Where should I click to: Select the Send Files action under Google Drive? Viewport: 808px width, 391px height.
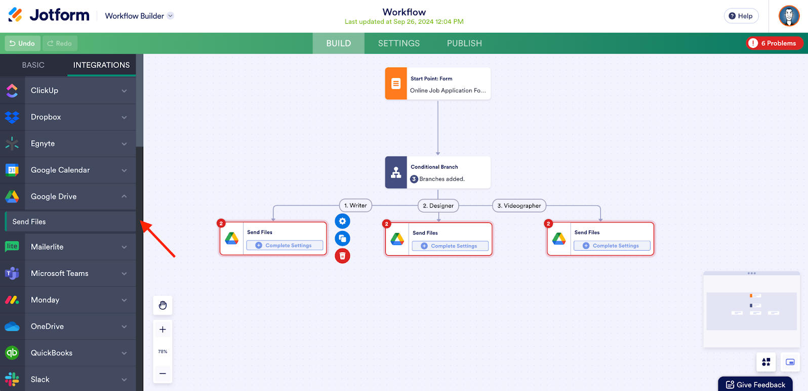pos(70,222)
